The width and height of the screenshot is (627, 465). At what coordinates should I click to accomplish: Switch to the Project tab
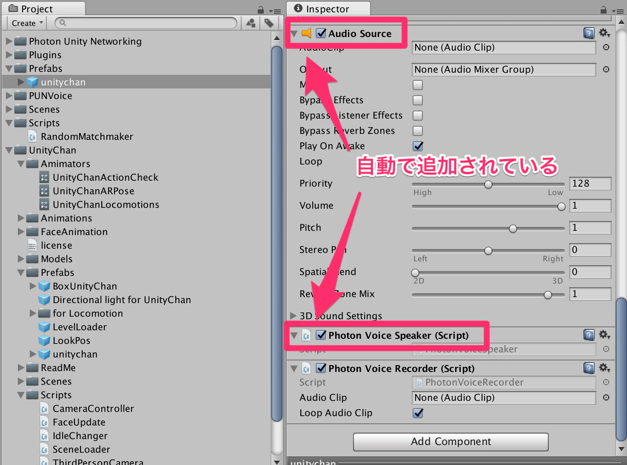[x=44, y=9]
